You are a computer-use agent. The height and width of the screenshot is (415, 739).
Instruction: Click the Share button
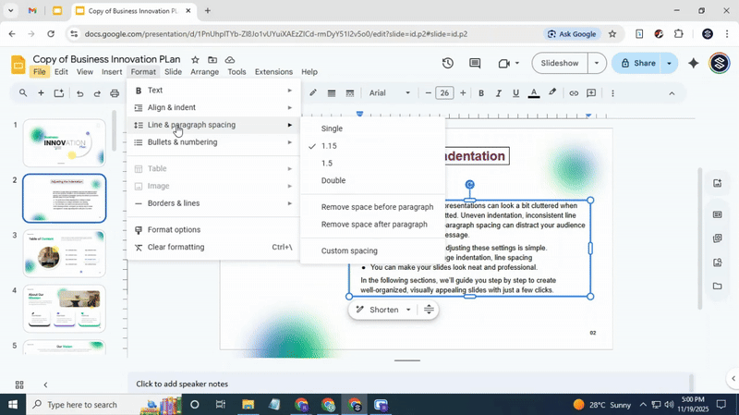point(637,64)
